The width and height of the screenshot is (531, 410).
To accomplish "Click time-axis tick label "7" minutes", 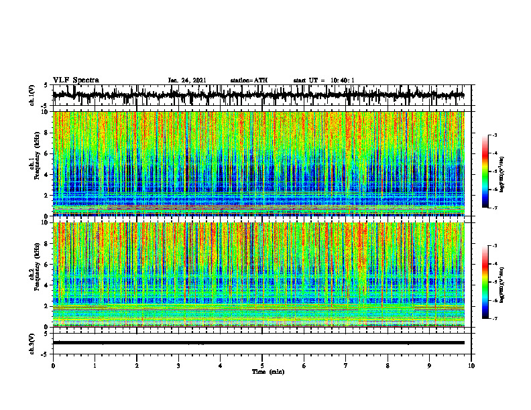I will [346, 366].
